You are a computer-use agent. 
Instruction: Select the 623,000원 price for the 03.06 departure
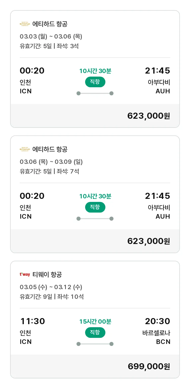[148, 241]
